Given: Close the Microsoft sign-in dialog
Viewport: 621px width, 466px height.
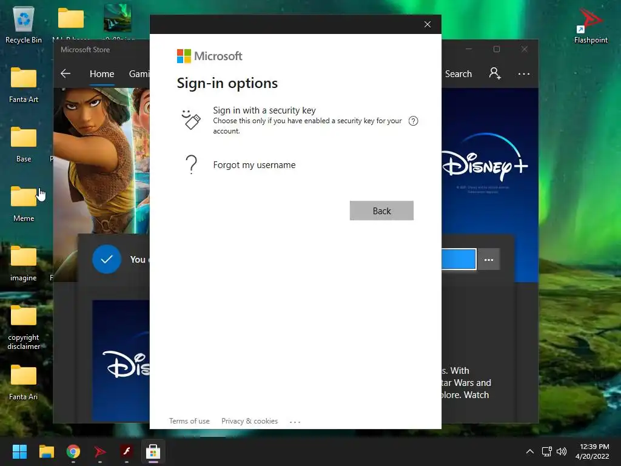Looking at the screenshot, I should tap(428, 24).
